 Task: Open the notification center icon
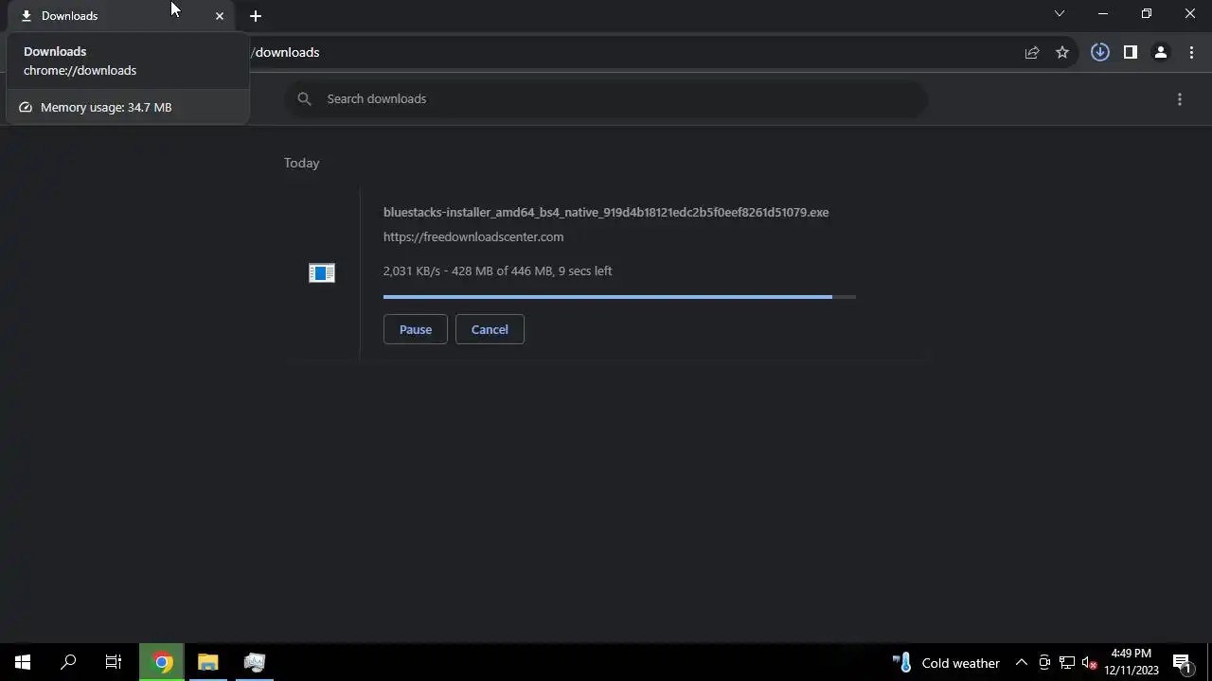[x=1182, y=662]
